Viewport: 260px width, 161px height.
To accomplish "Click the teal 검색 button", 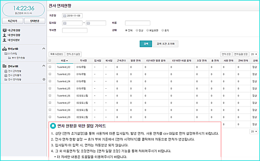I will [x=146, y=44].
